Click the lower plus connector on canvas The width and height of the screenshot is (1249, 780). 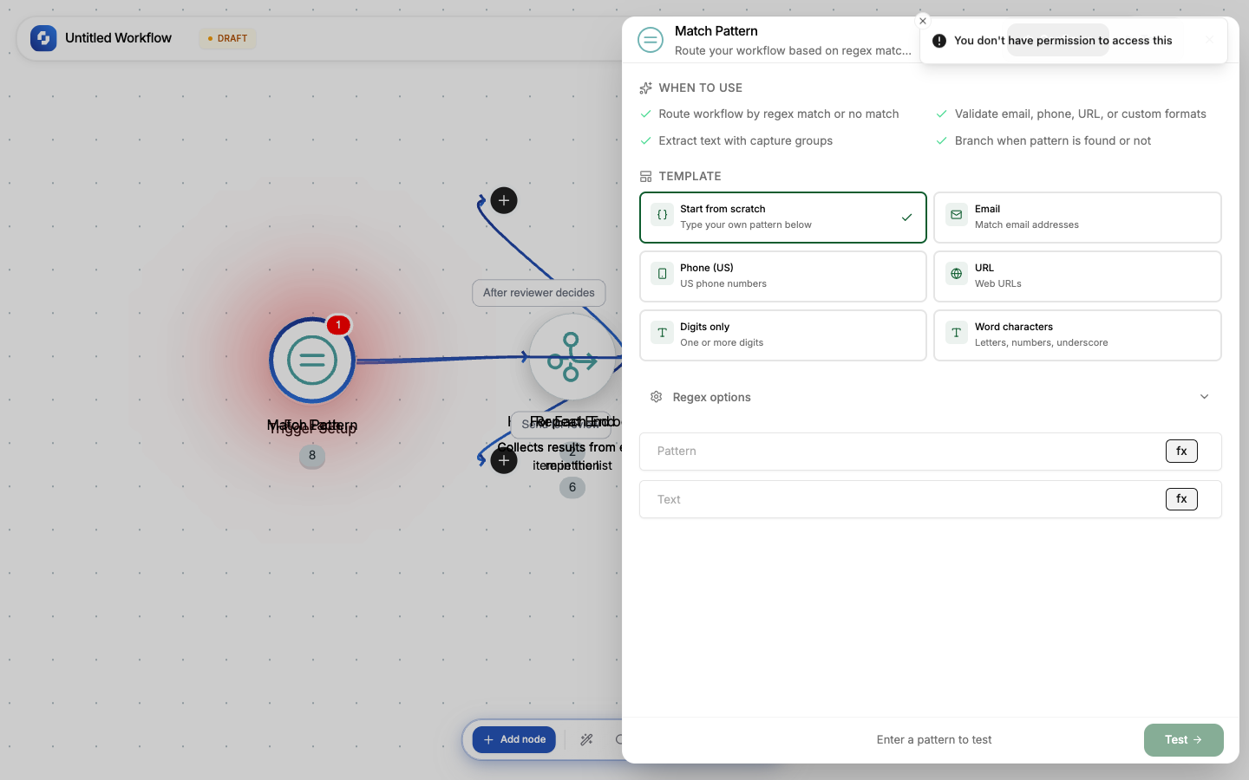coord(504,460)
